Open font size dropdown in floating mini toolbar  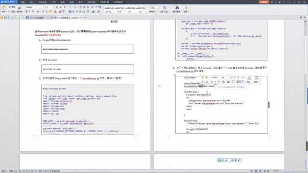tap(229, 77)
